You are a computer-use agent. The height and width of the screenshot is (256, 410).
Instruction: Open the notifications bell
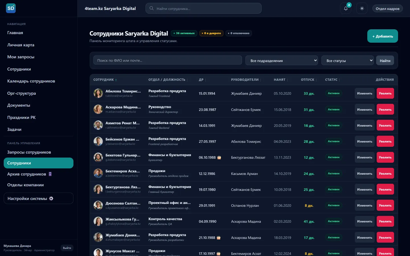point(345,9)
